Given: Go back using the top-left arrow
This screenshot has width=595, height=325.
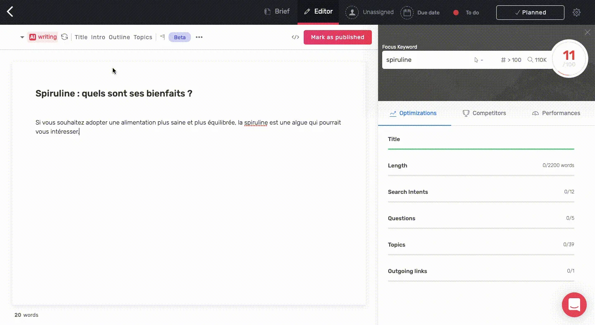Looking at the screenshot, I should [x=10, y=12].
